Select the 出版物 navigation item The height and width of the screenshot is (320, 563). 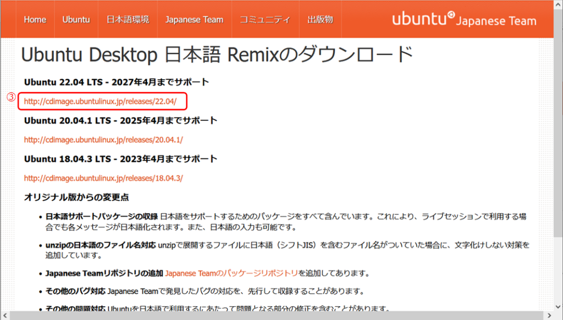320,20
